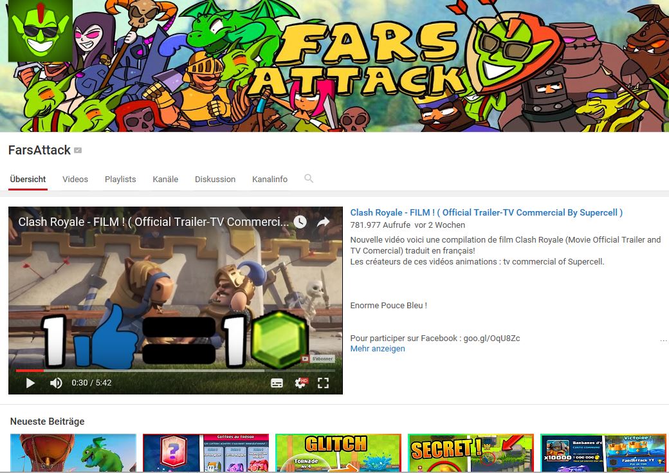Open the GLITCH Tornade video thumbnail
The image size is (669, 473).
[338, 453]
